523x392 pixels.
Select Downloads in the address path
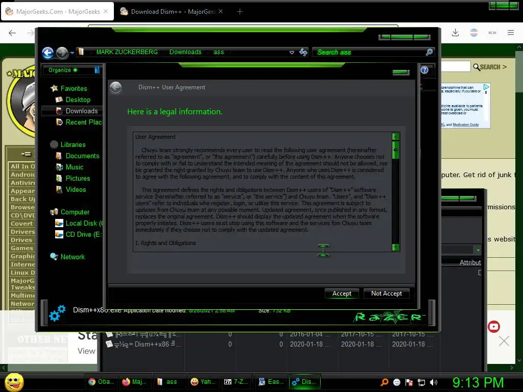point(185,52)
